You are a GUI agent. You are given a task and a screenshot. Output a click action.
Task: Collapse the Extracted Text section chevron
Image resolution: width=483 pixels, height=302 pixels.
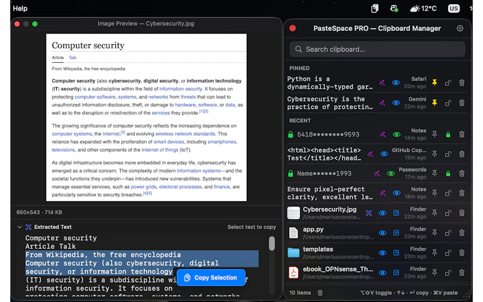19,227
